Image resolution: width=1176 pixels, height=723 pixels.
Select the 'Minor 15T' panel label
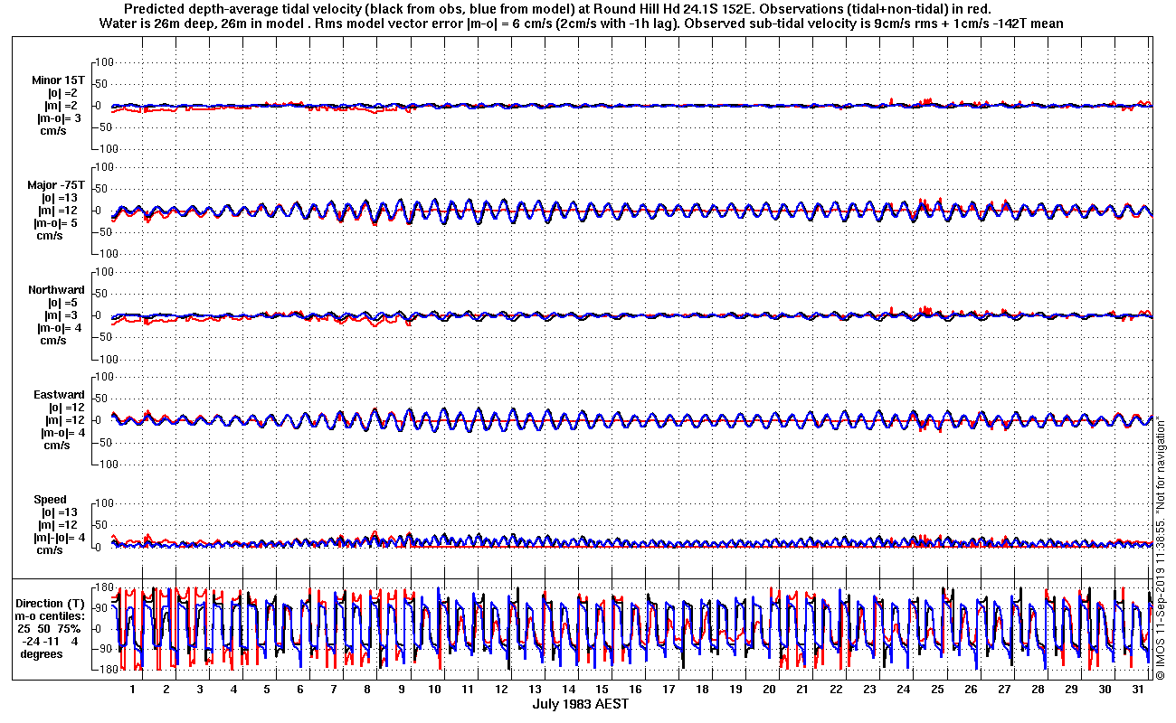coord(59,80)
